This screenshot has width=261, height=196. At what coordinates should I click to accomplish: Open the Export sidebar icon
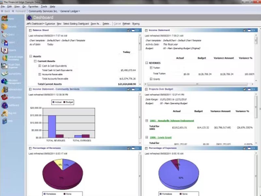[5, 42]
